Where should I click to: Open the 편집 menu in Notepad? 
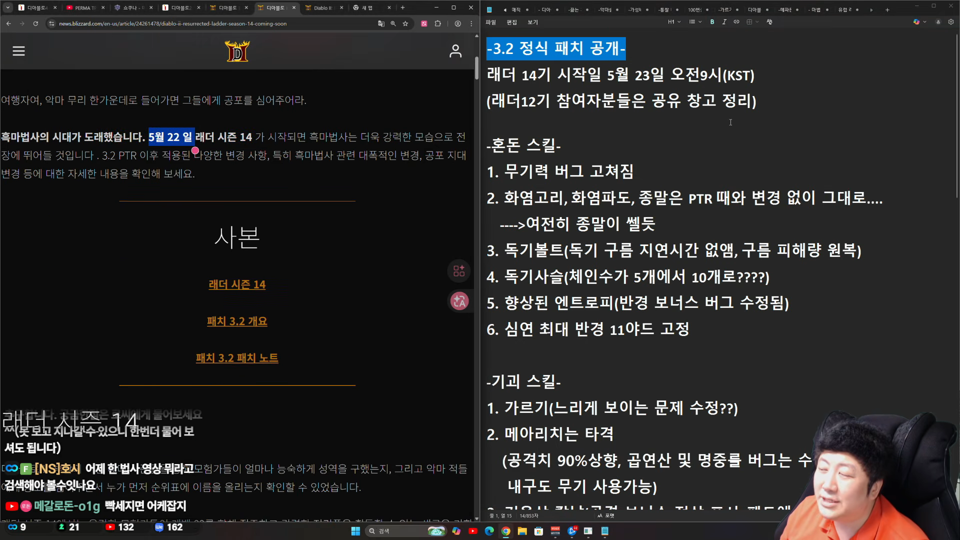[511, 22]
